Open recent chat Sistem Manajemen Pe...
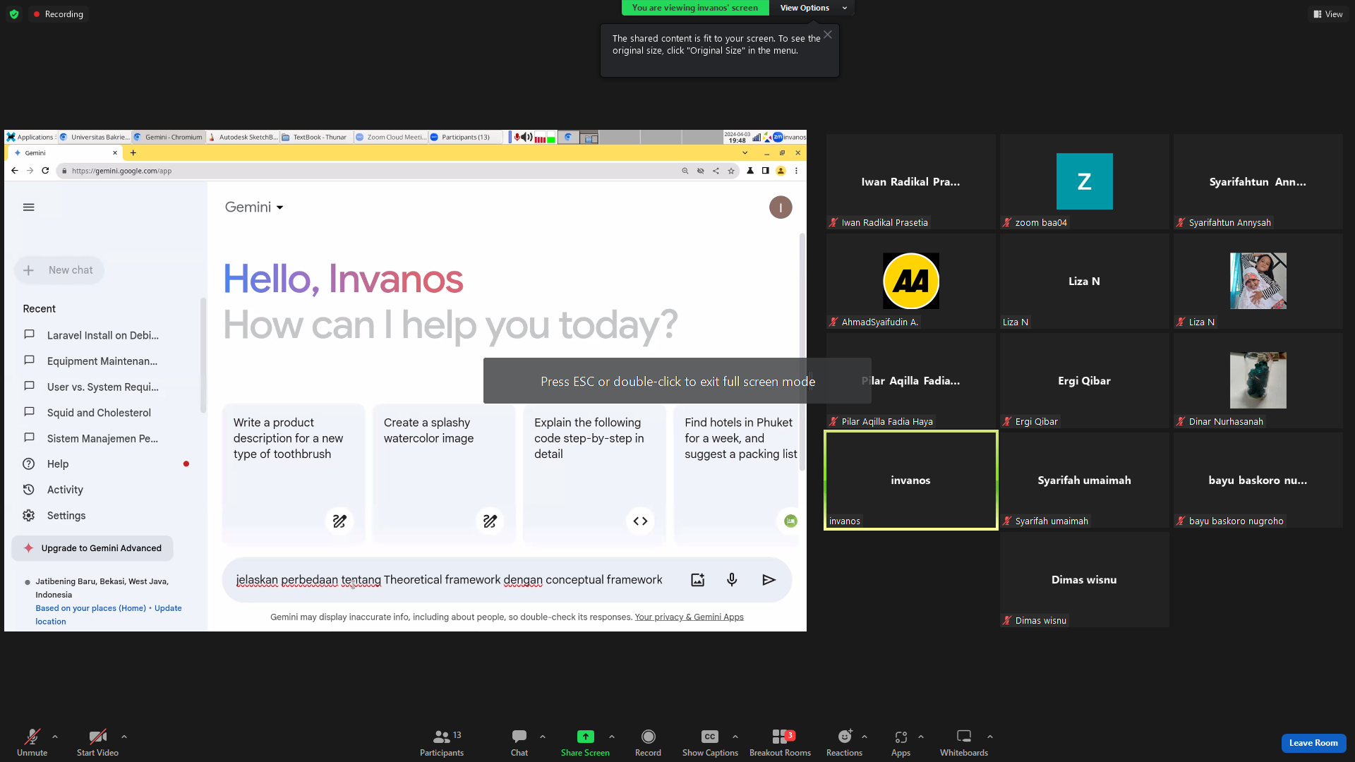This screenshot has height=762, width=1355. (x=102, y=439)
